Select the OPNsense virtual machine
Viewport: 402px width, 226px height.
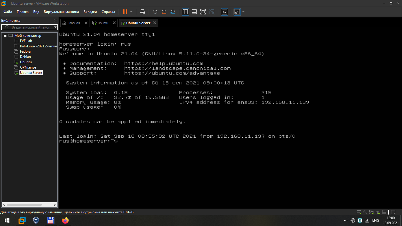coord(28,67)
